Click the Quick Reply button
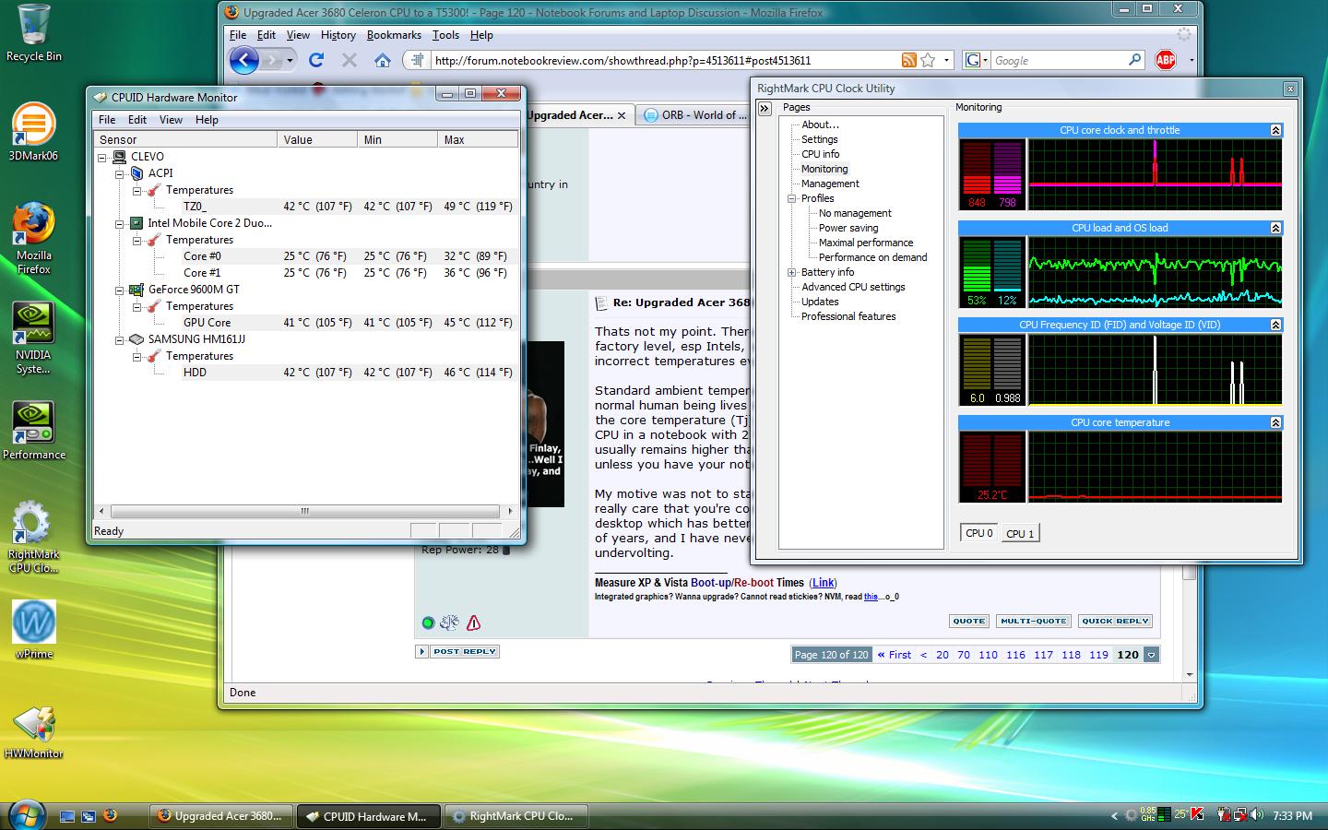This screenshot has width=1328, height=830. pos(1115,622)
